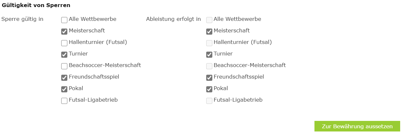405x135 pixels.
Task: Disable Freundschaftsspiel under Sperre gültig in
Action: click(x=64, y=78)
